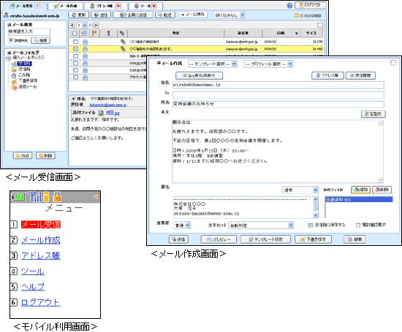Click the 更新 refresh button
The image size is (402, 332).
coord(79,15)
